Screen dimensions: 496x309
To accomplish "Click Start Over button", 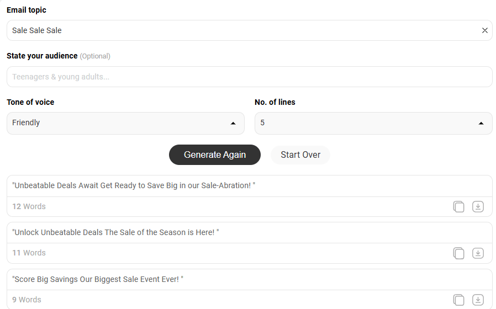I will 300,155.
